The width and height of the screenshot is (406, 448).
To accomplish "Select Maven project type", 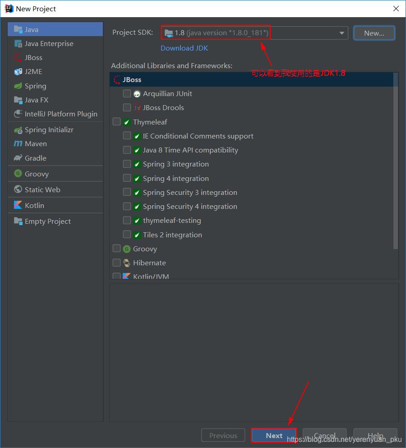I will click(x=55, y=144).
